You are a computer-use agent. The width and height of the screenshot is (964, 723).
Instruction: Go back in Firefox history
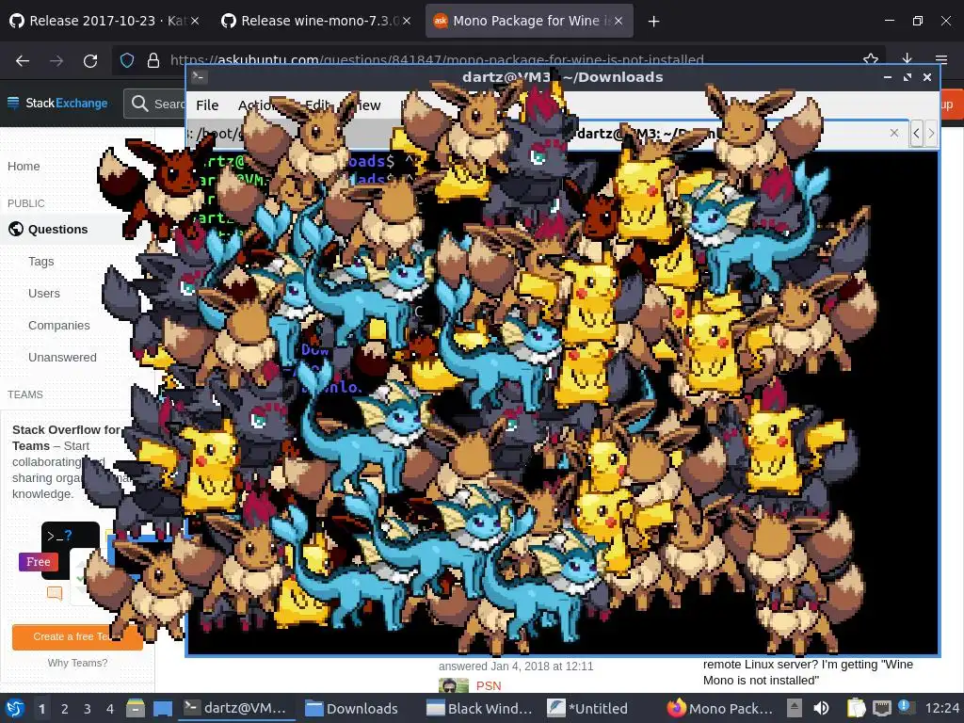pyautogui.click(x=23, y=60)
